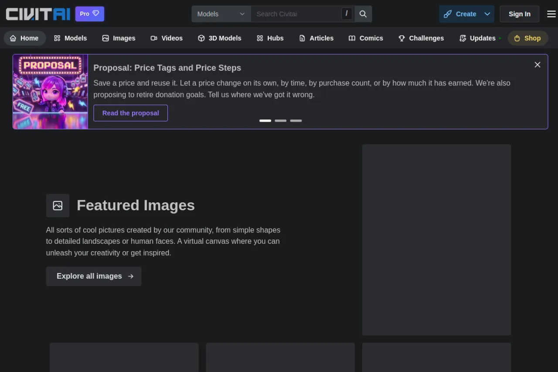Switch to the Images tab
This screenshot has height=372, width=558.
point(119,38)
